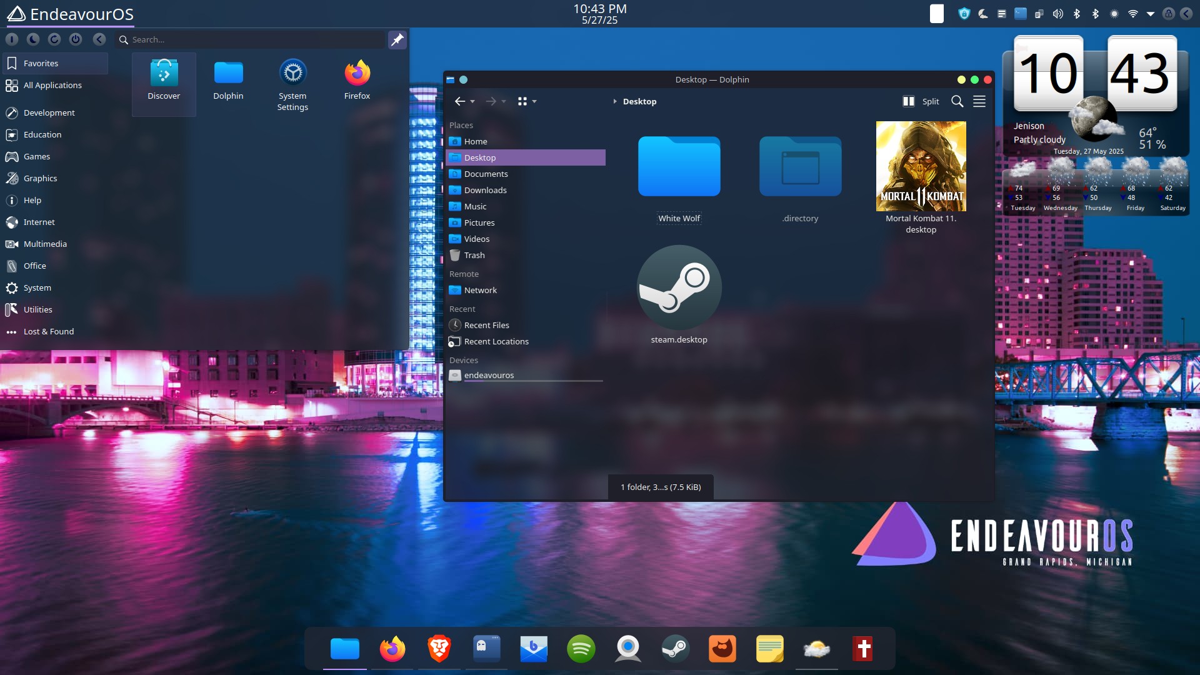This screenshot has height=675, width=1200.
Task: Open the night weather tray icon
Action: click(x=983, y=14)
